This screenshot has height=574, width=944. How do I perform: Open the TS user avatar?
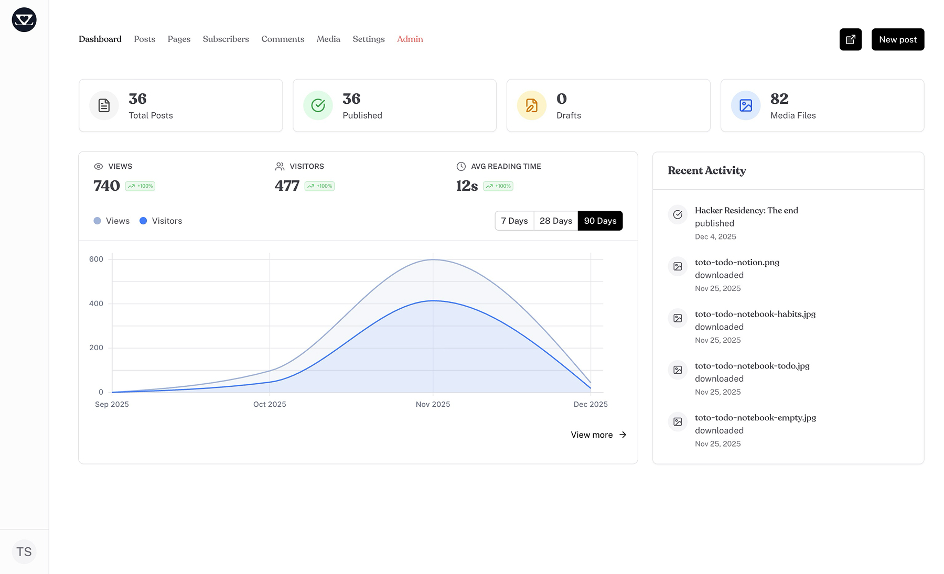[24, 551]
